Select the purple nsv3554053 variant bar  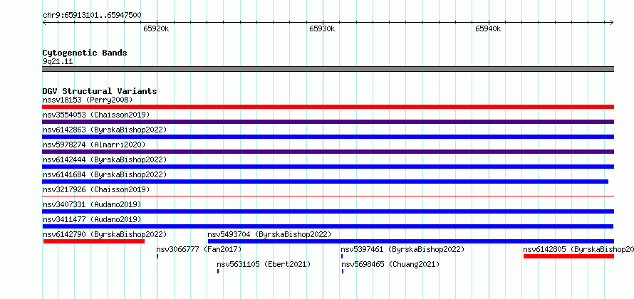point(328,122)
